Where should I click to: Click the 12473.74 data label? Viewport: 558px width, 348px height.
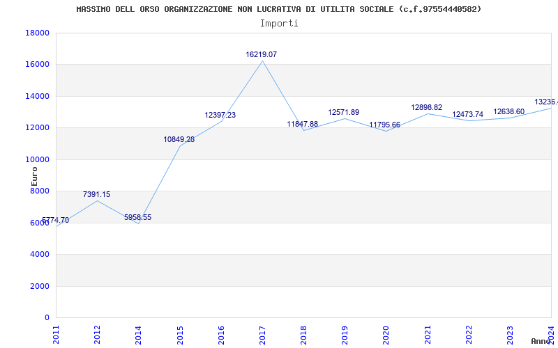tap(467, 114)
